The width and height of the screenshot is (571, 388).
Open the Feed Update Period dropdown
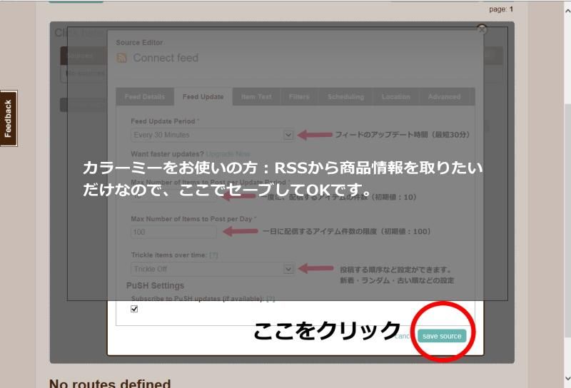click(x=212, y=135)
